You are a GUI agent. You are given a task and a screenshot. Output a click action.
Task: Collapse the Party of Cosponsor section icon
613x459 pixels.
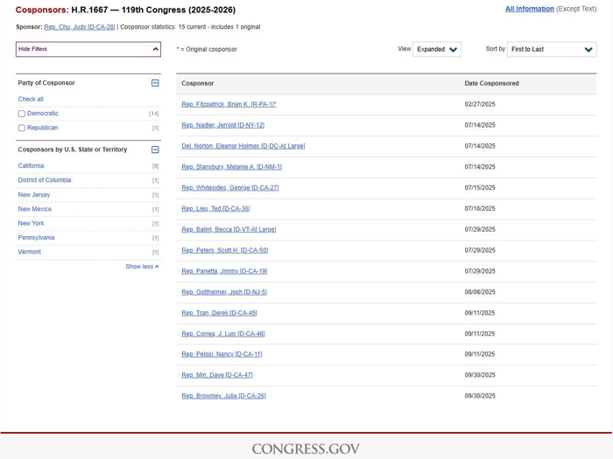click(x=155, y=83)
